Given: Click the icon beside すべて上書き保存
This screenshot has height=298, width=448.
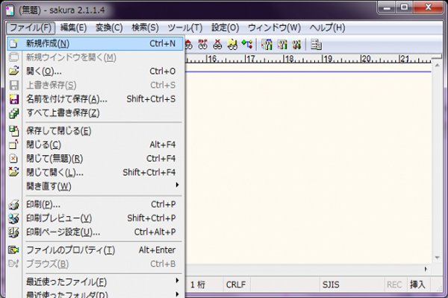Looking at the screenshot, I should pos(13,113).
